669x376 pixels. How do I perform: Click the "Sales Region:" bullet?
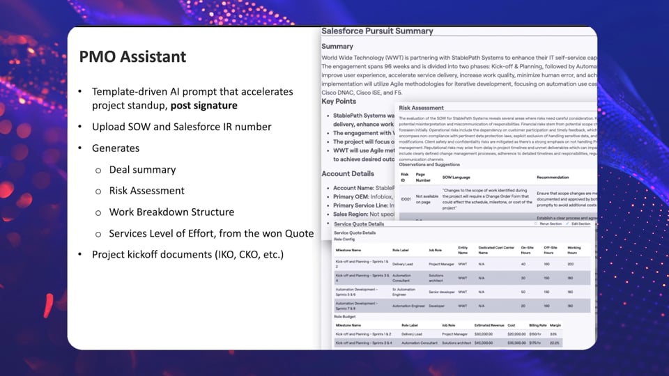[364, 214]
